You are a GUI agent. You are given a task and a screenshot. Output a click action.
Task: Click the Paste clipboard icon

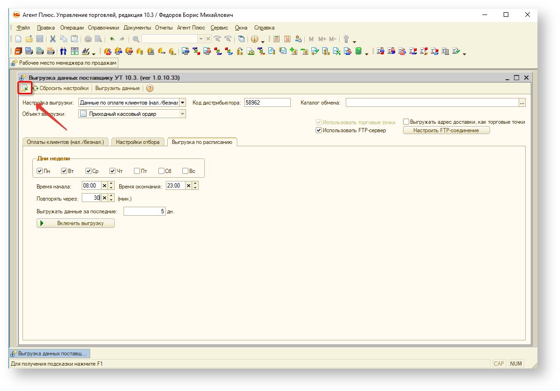coord(74,39)
